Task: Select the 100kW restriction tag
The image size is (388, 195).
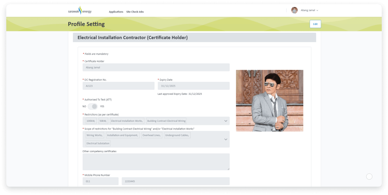Action: coord(91,121)
